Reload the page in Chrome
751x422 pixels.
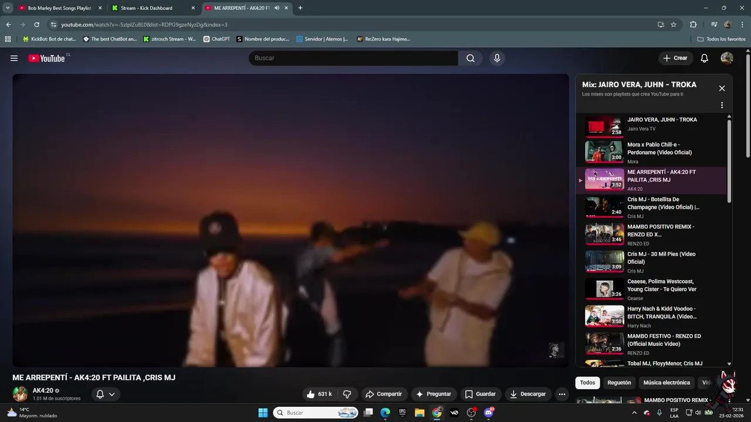pos(36,25)
